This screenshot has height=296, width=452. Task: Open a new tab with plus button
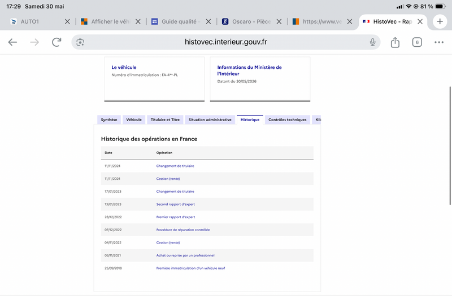coord(440,21)
